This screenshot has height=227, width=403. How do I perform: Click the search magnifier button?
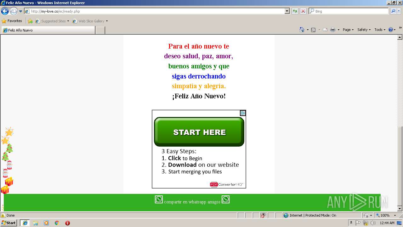[x=393, y=11]
